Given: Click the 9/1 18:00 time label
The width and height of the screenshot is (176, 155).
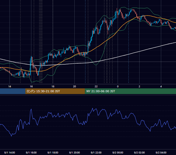Looking at the screenshot, I should (x=53, y=152).
